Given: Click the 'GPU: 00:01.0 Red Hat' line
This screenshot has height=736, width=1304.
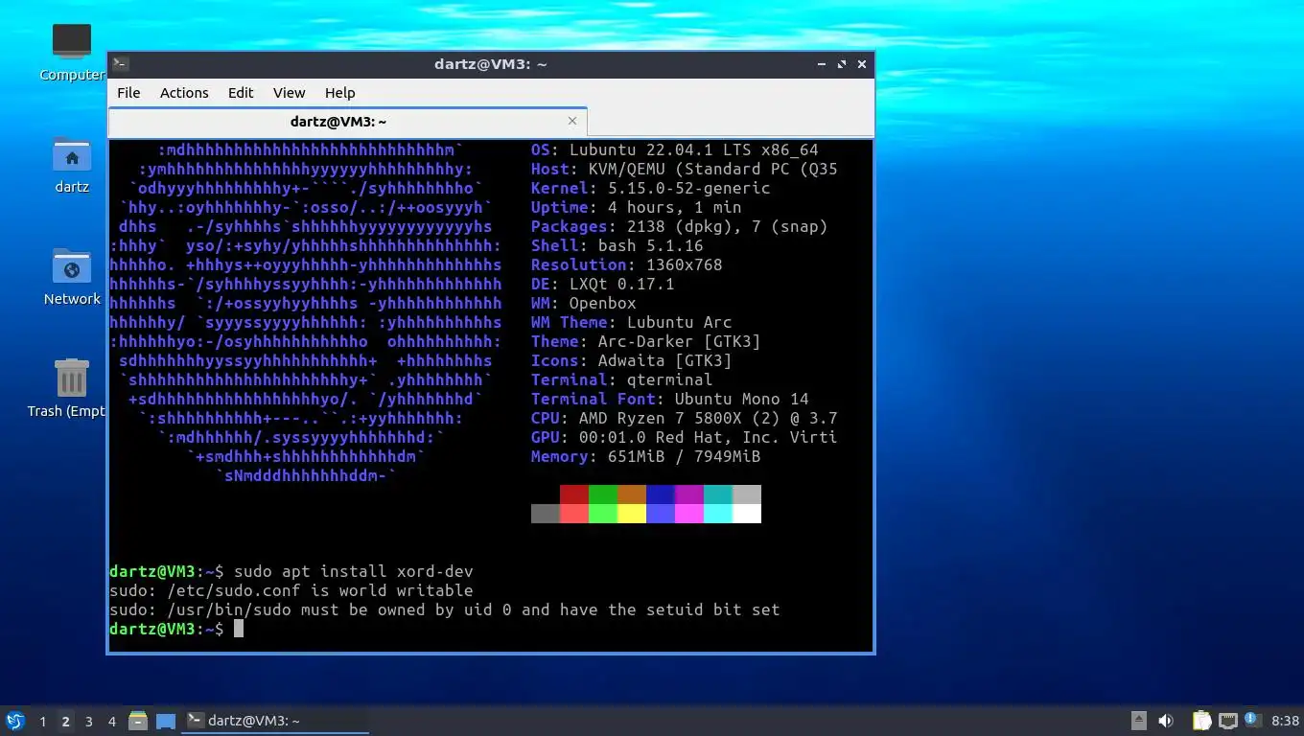Looking at the screenshot, I should pos(685,437).
